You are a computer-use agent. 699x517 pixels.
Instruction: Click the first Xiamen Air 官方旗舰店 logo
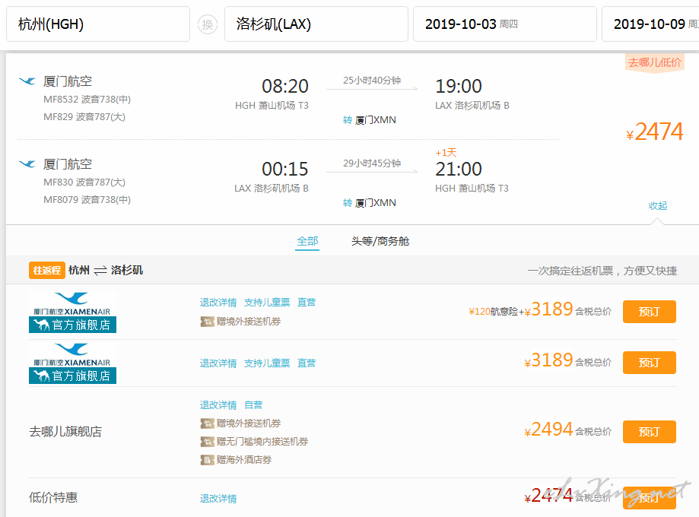(73, 312)
